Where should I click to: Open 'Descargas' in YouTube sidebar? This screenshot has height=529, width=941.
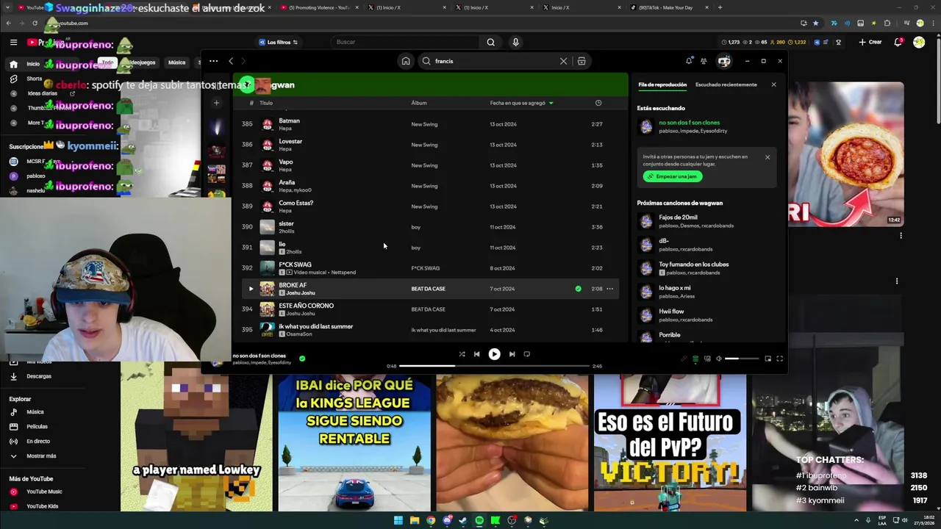click(39, 376)
